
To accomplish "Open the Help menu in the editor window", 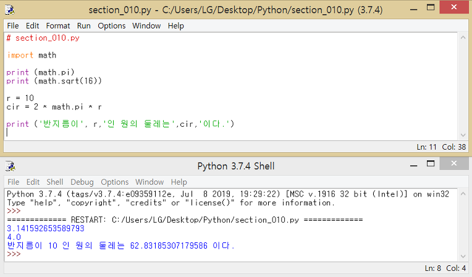I will pyautogui.click(x=176, y=26).
